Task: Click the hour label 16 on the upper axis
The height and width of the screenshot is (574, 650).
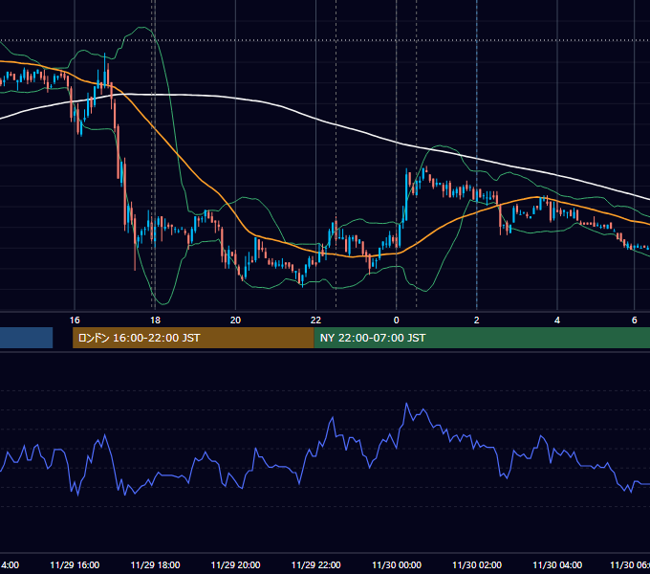Action: coord(75,320)
